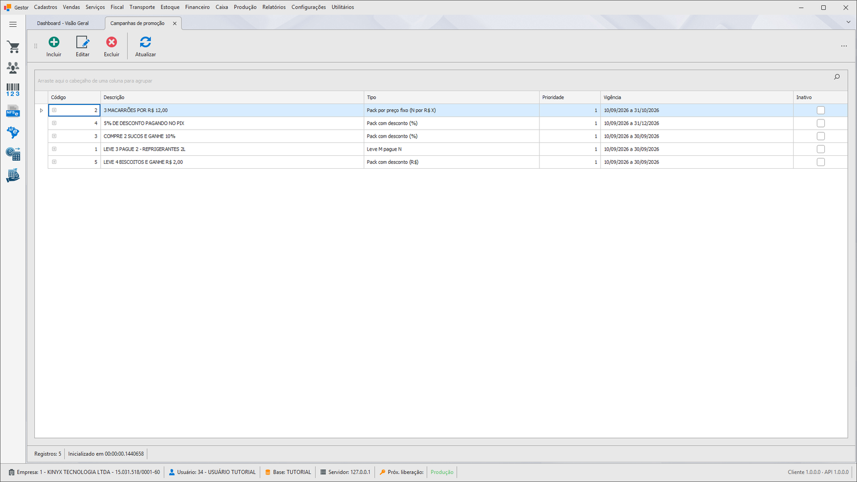Switch to Dashboard - Visão Geral tab
This screenshot has width=857, height=482.
click(63, 24)
